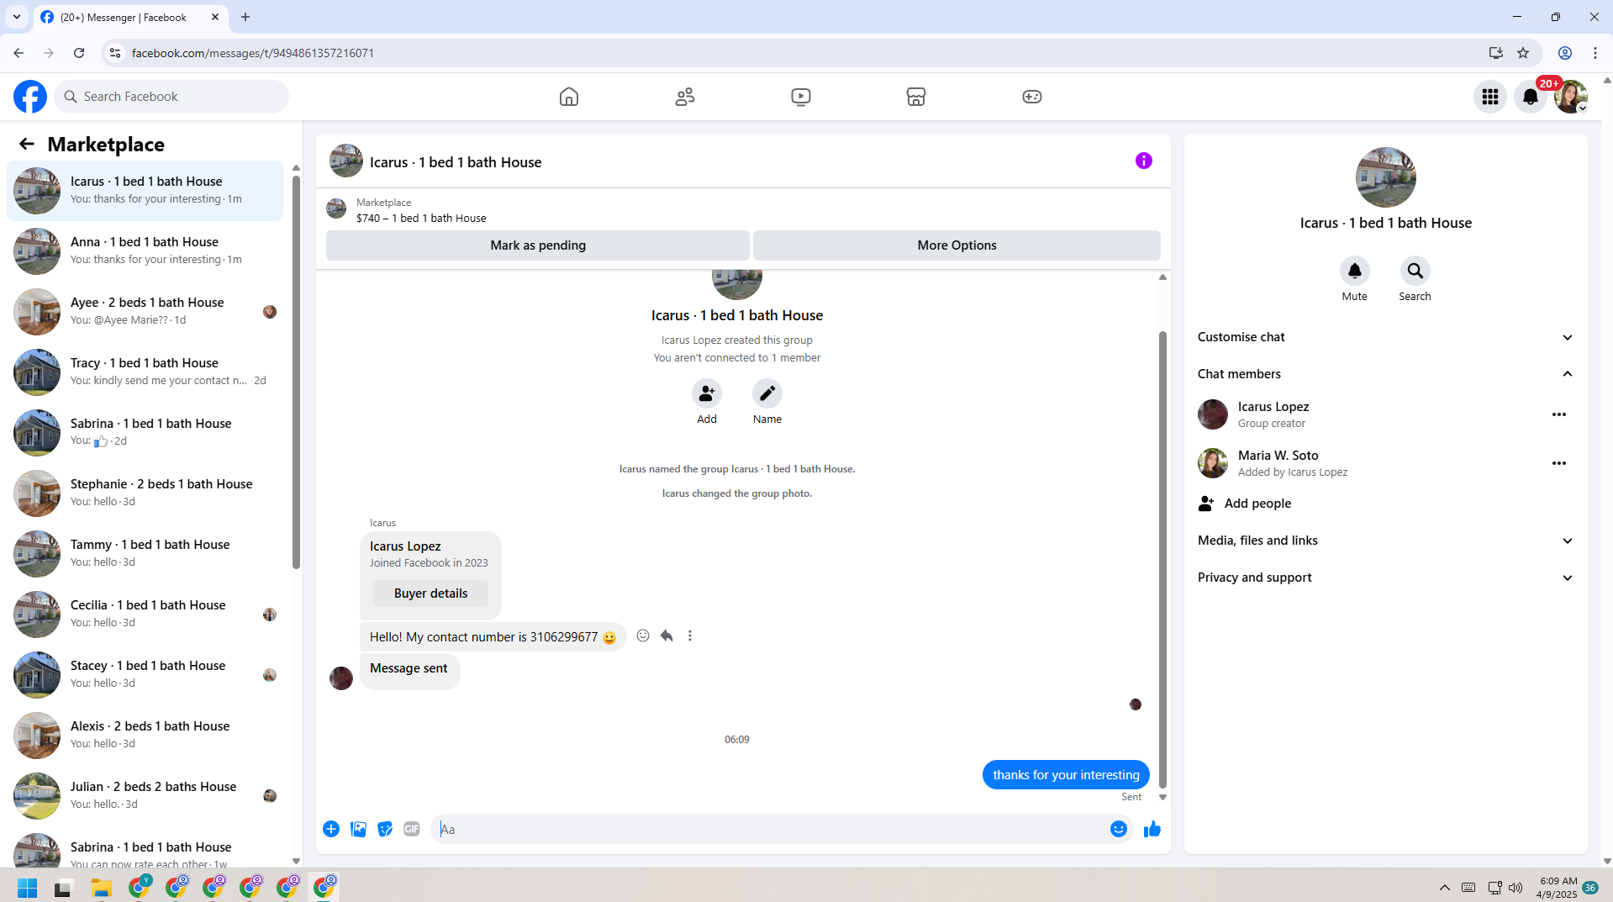Open Julian 2 beds 2 baths House chat
The width and height of the screenshot is (1613, 902).
[x=145, y=796]
